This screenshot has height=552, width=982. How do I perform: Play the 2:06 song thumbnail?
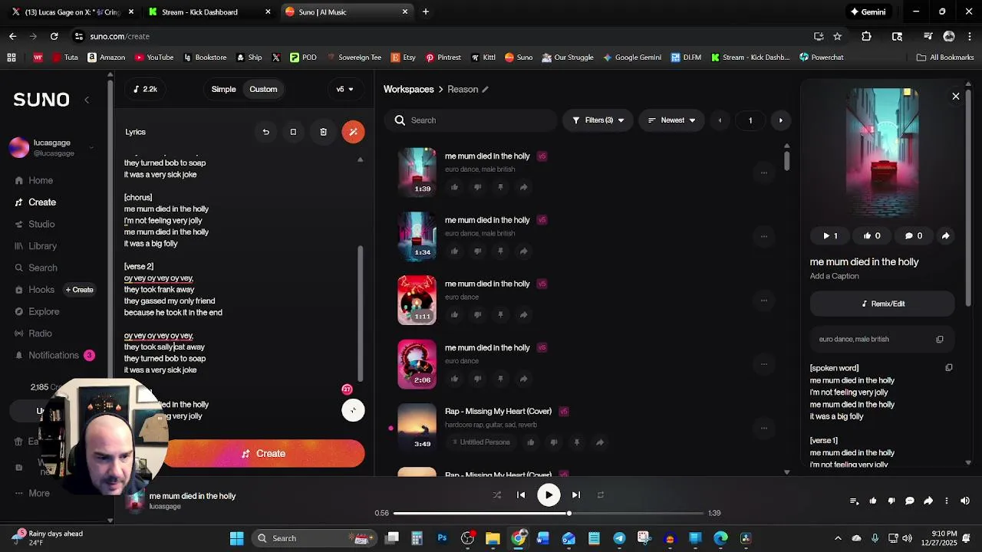pos(417,364)
